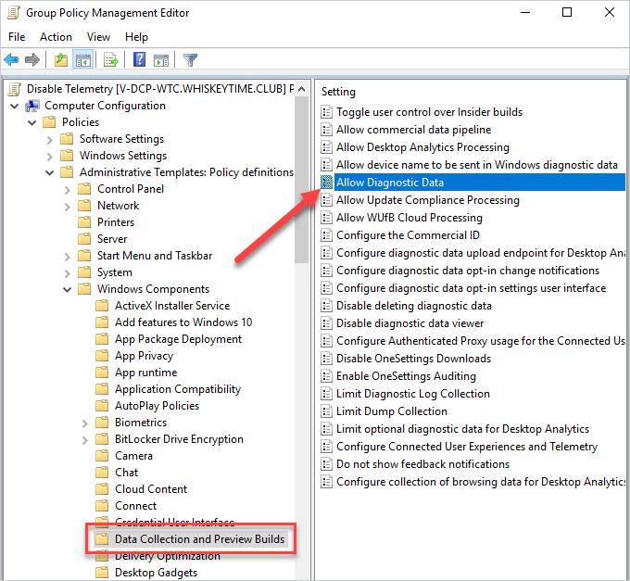Select Allow Update Compliance Processing setting
This screenshot has width=630, height=581.
click(x=428, y=200)
